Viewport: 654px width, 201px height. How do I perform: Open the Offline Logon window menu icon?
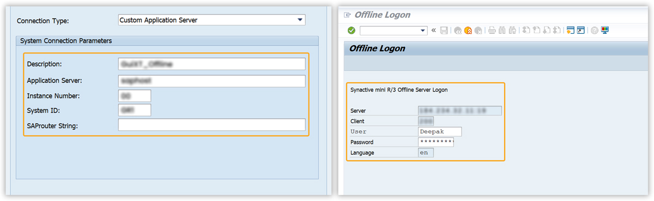[347, 15]
